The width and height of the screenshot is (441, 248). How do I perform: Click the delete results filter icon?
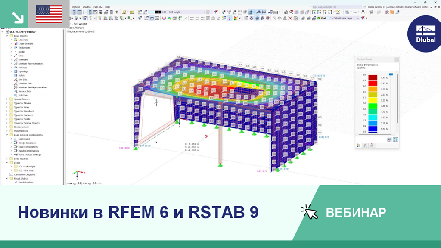click(215, 12)
